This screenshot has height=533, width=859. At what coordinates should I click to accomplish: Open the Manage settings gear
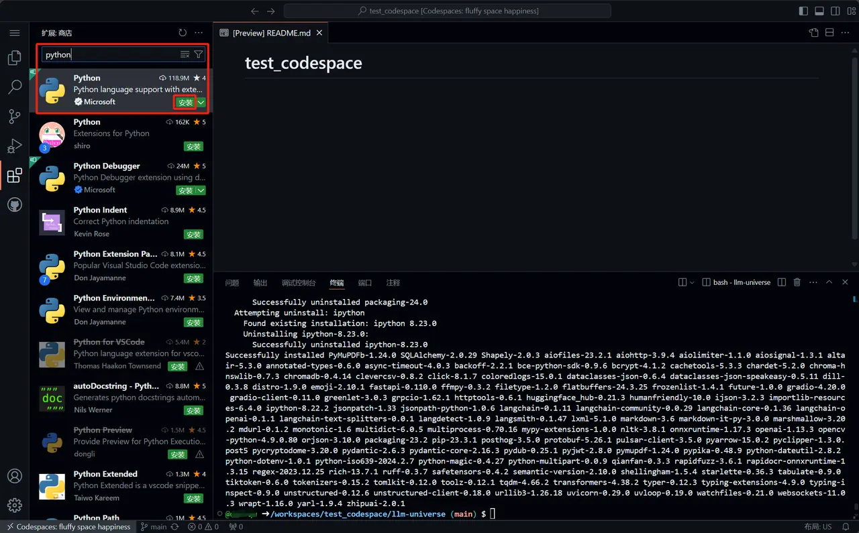(14, 505)
